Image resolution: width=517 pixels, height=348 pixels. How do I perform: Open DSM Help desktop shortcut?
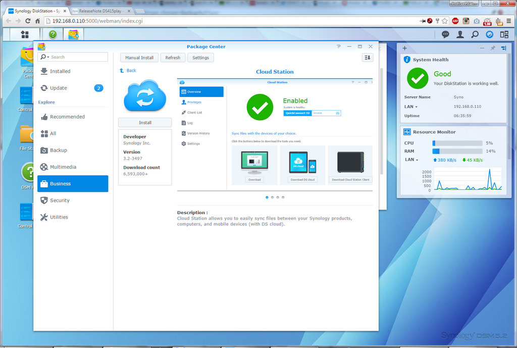pyautogui.click(x=27, y=175)
